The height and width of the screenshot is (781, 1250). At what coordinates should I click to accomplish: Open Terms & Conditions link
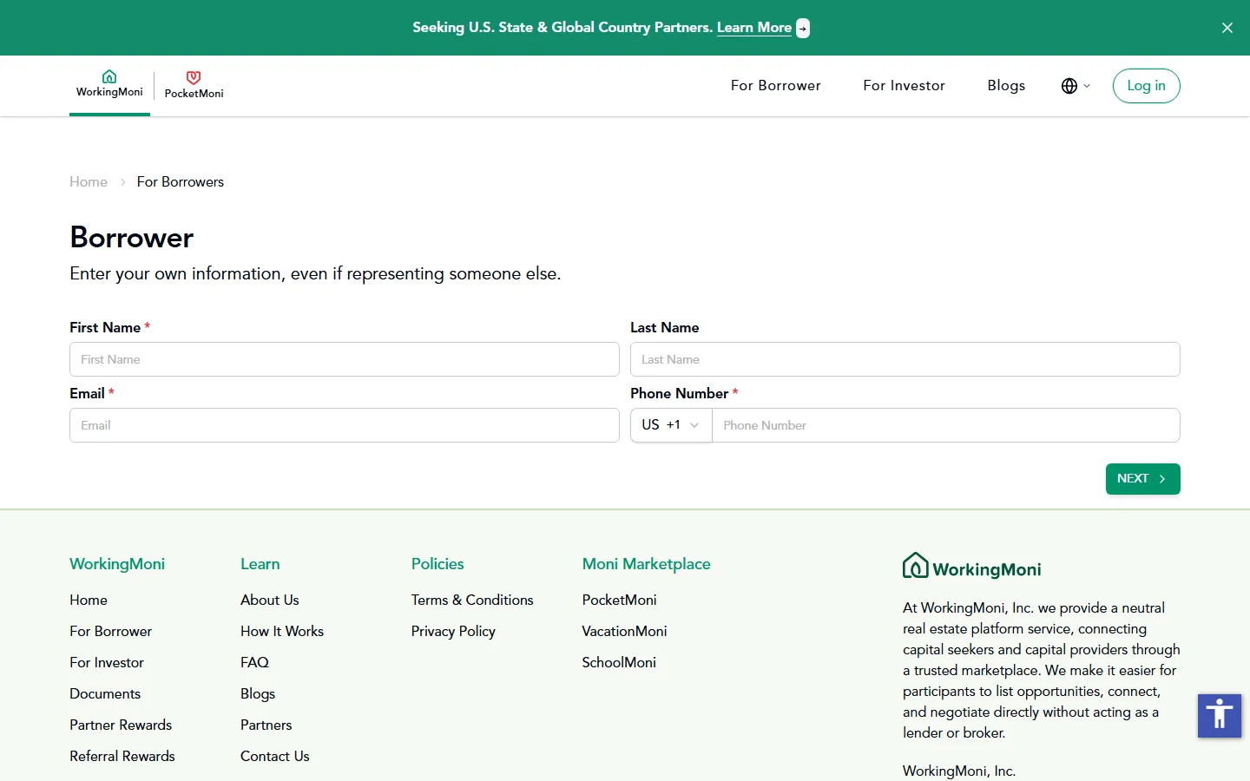(x=472, y=600)
